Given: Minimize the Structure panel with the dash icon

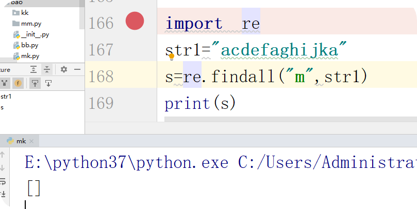Looking at the screenshot, I should (x=77, y=69).
